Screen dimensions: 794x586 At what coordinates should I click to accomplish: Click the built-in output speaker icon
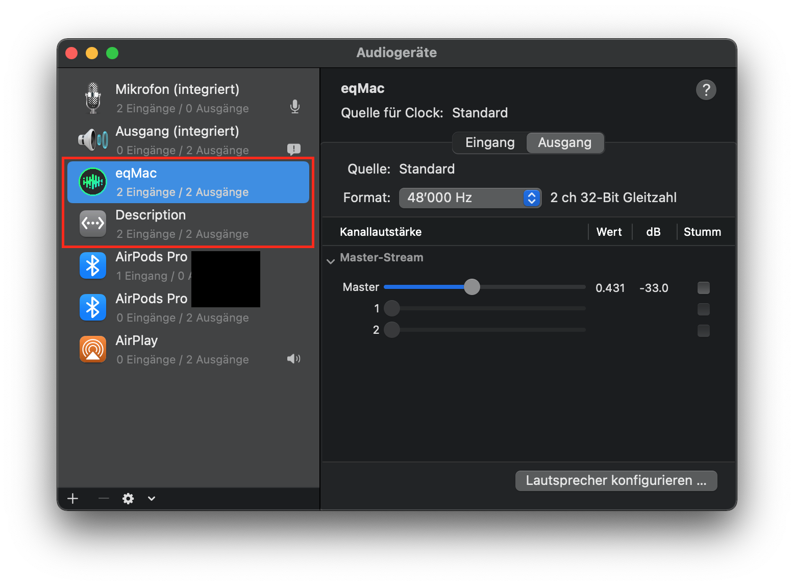93,139
